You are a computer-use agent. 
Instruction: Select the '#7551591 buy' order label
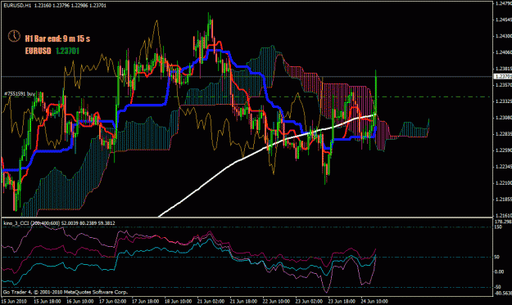click(x=20, y=94)
